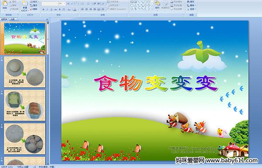Image resolution: width=262 pixels, height=168 pixels.
Task: Open the font size dropdown
Action: pos(62,3)
